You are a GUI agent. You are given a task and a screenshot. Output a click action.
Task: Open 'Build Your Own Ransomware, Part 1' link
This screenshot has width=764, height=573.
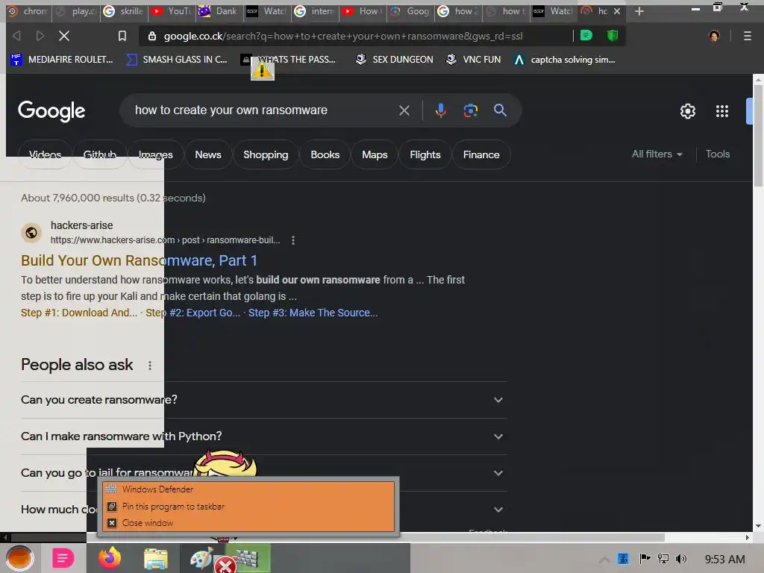(139, 260)
